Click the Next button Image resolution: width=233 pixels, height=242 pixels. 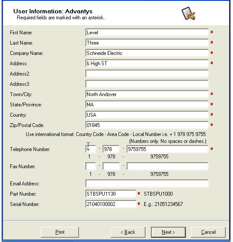pos(168,232)
